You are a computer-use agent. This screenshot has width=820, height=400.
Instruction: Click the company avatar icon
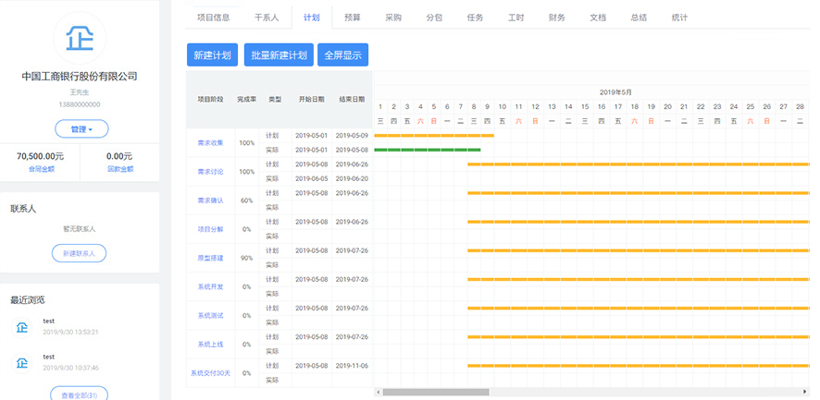(x=80, y=37)
